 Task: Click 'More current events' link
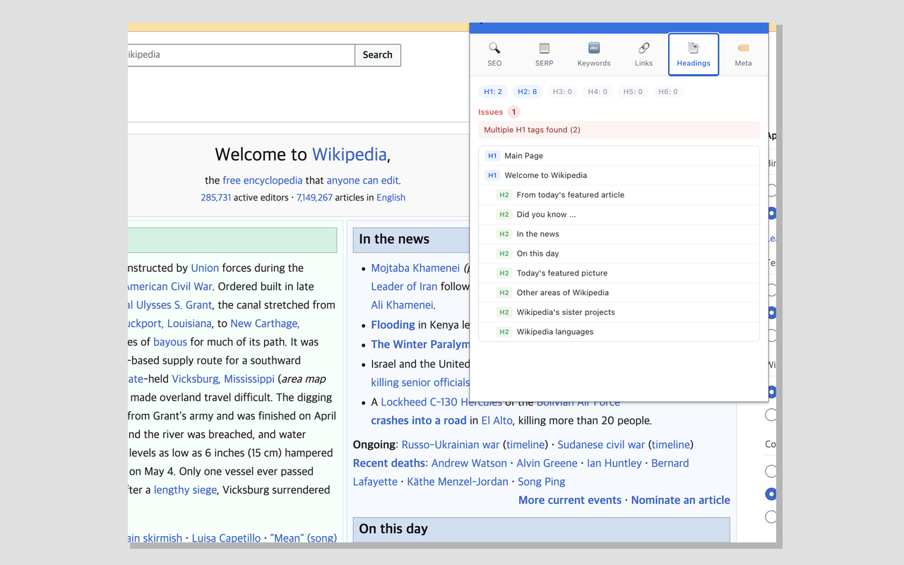click(570, 500)
